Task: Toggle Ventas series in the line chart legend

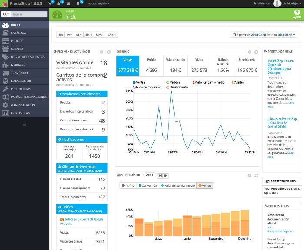Action: coord(139,82)
